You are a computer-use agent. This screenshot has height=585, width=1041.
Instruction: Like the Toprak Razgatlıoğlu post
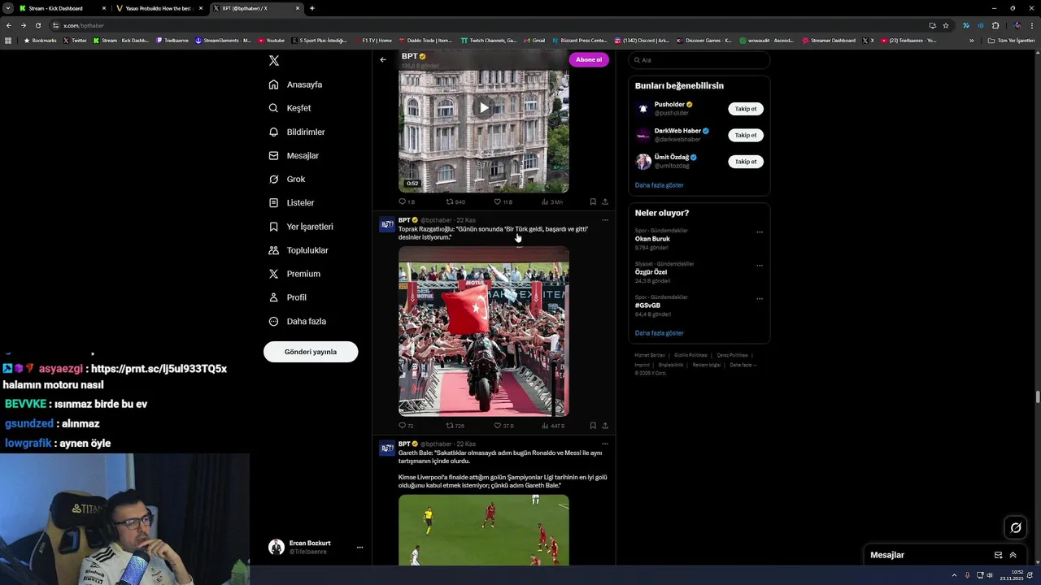point(503,426)
